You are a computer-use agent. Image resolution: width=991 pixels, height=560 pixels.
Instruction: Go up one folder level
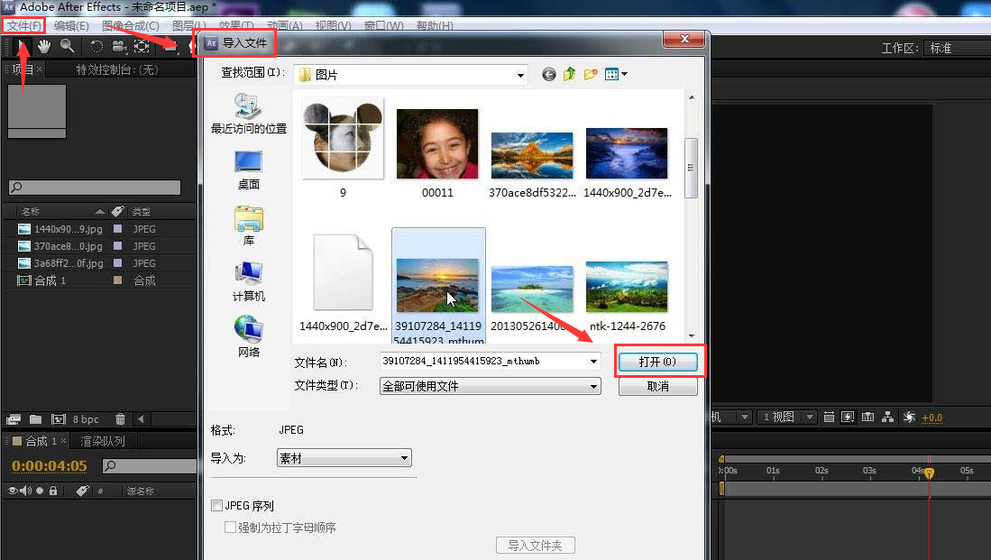570,74
